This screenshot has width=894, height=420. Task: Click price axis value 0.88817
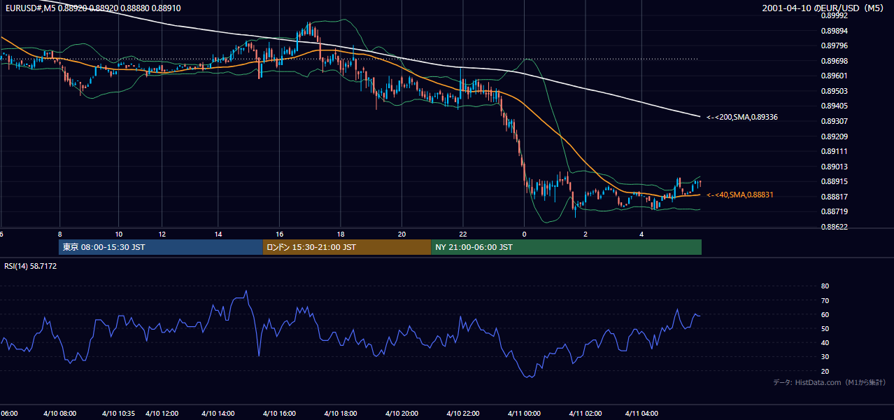(835, 197)
